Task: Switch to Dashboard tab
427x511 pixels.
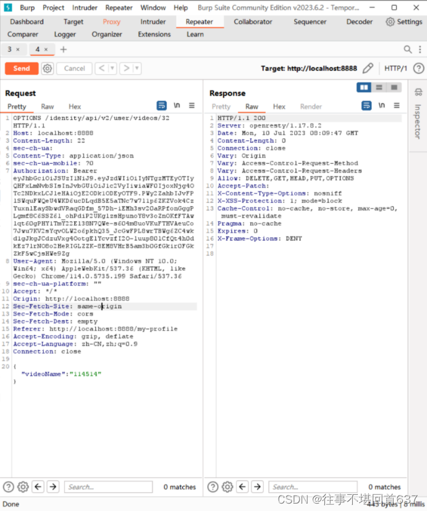Action: tap(27, 22)
